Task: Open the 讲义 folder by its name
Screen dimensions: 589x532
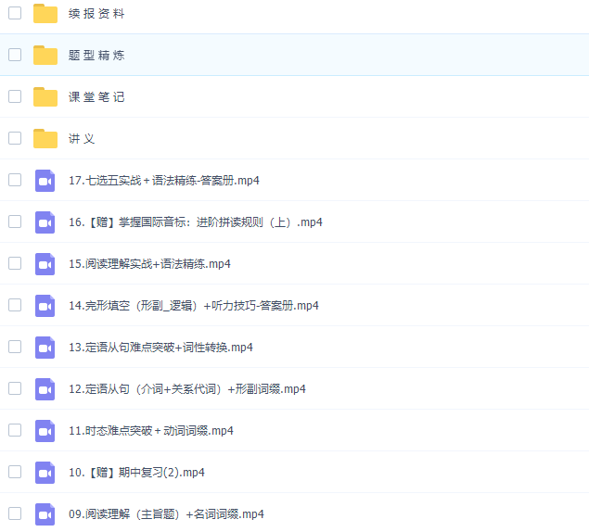Action: tap(82, 139)
